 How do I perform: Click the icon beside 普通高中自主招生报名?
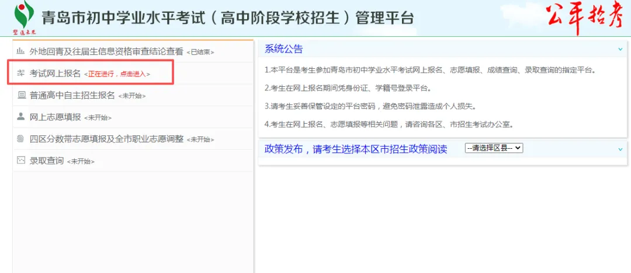pyautogui.click(x=20, y=95)
